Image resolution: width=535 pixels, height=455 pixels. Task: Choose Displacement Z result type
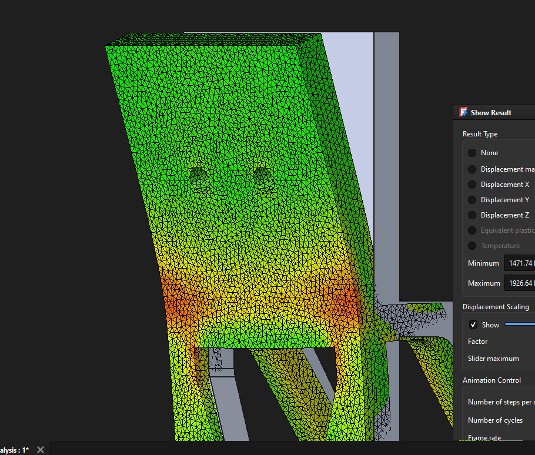click(472, 215)
